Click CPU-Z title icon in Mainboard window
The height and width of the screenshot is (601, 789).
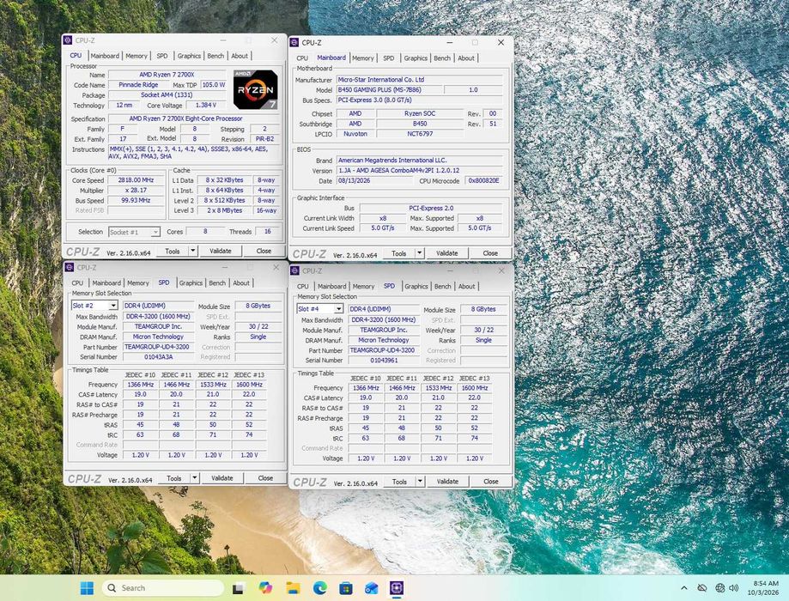(x=294, y=43)
